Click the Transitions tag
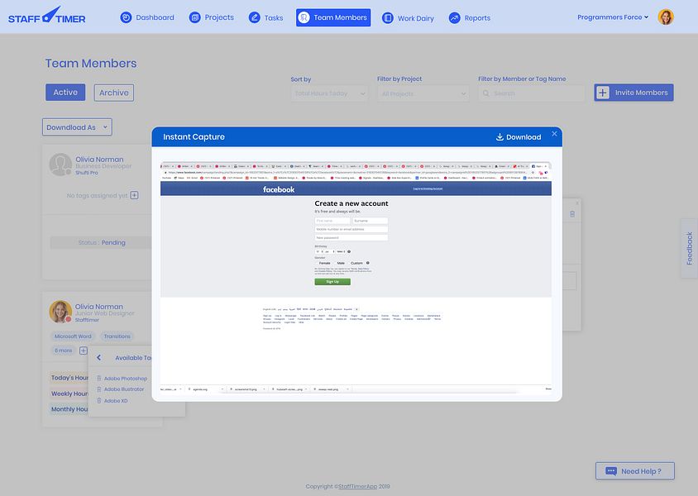Viewport: 698px width, 496px height. tap(117, 336)
